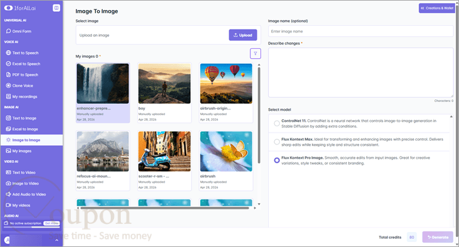Focus the Image name input field
Viewport: 459px width, 247px height.
click(361, 31)
